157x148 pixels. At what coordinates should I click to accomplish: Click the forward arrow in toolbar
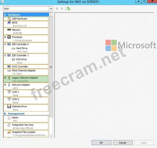[x=62, y=9]
